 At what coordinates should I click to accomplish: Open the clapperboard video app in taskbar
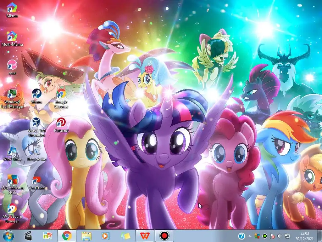pos(28,236)
